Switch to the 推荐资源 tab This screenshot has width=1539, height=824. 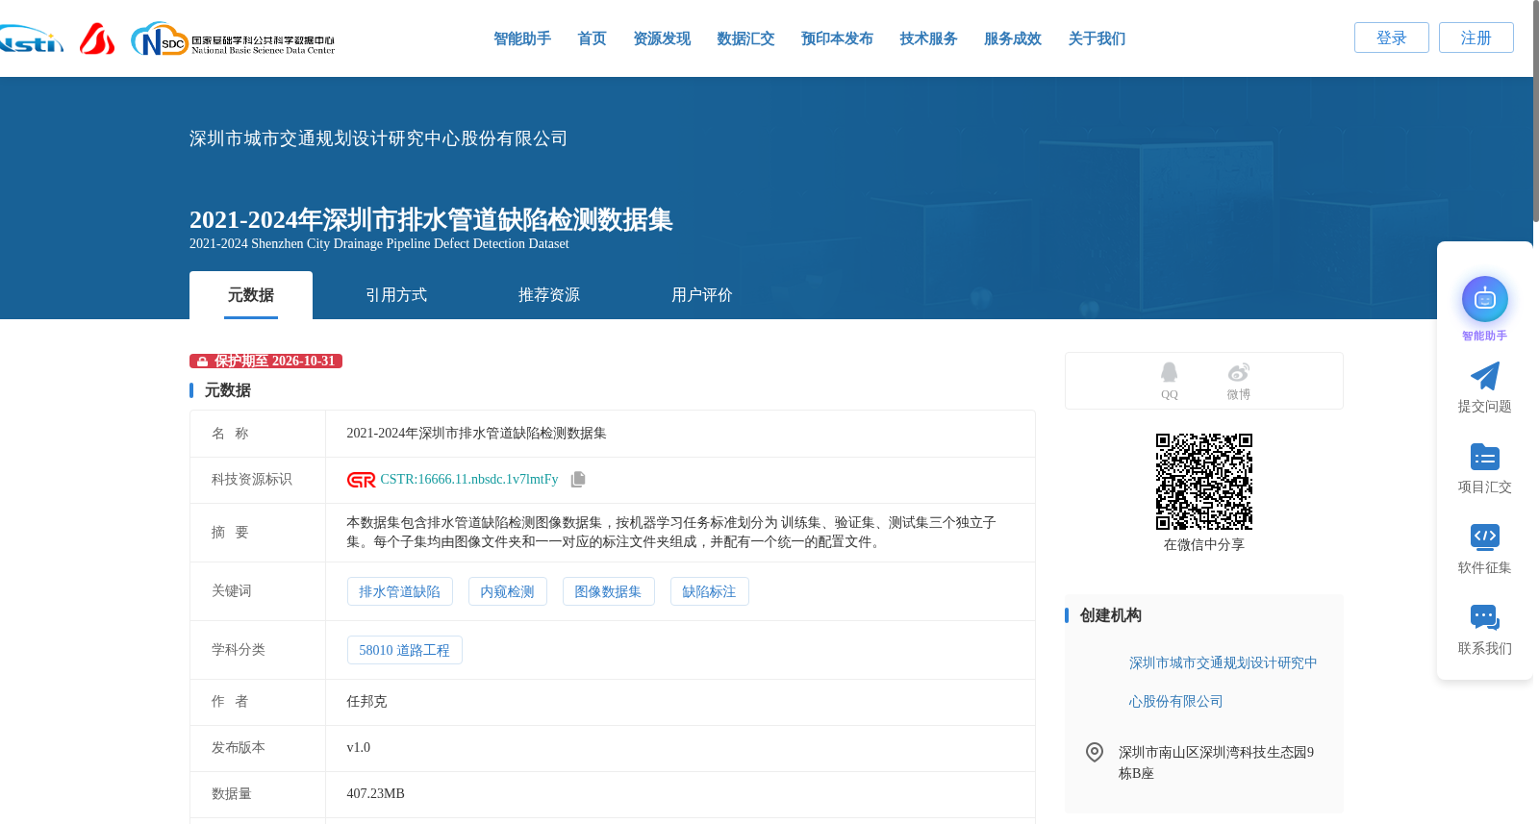tap(549, 295)
